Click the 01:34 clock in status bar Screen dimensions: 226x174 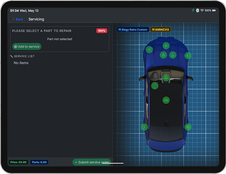tap(14, 11)
